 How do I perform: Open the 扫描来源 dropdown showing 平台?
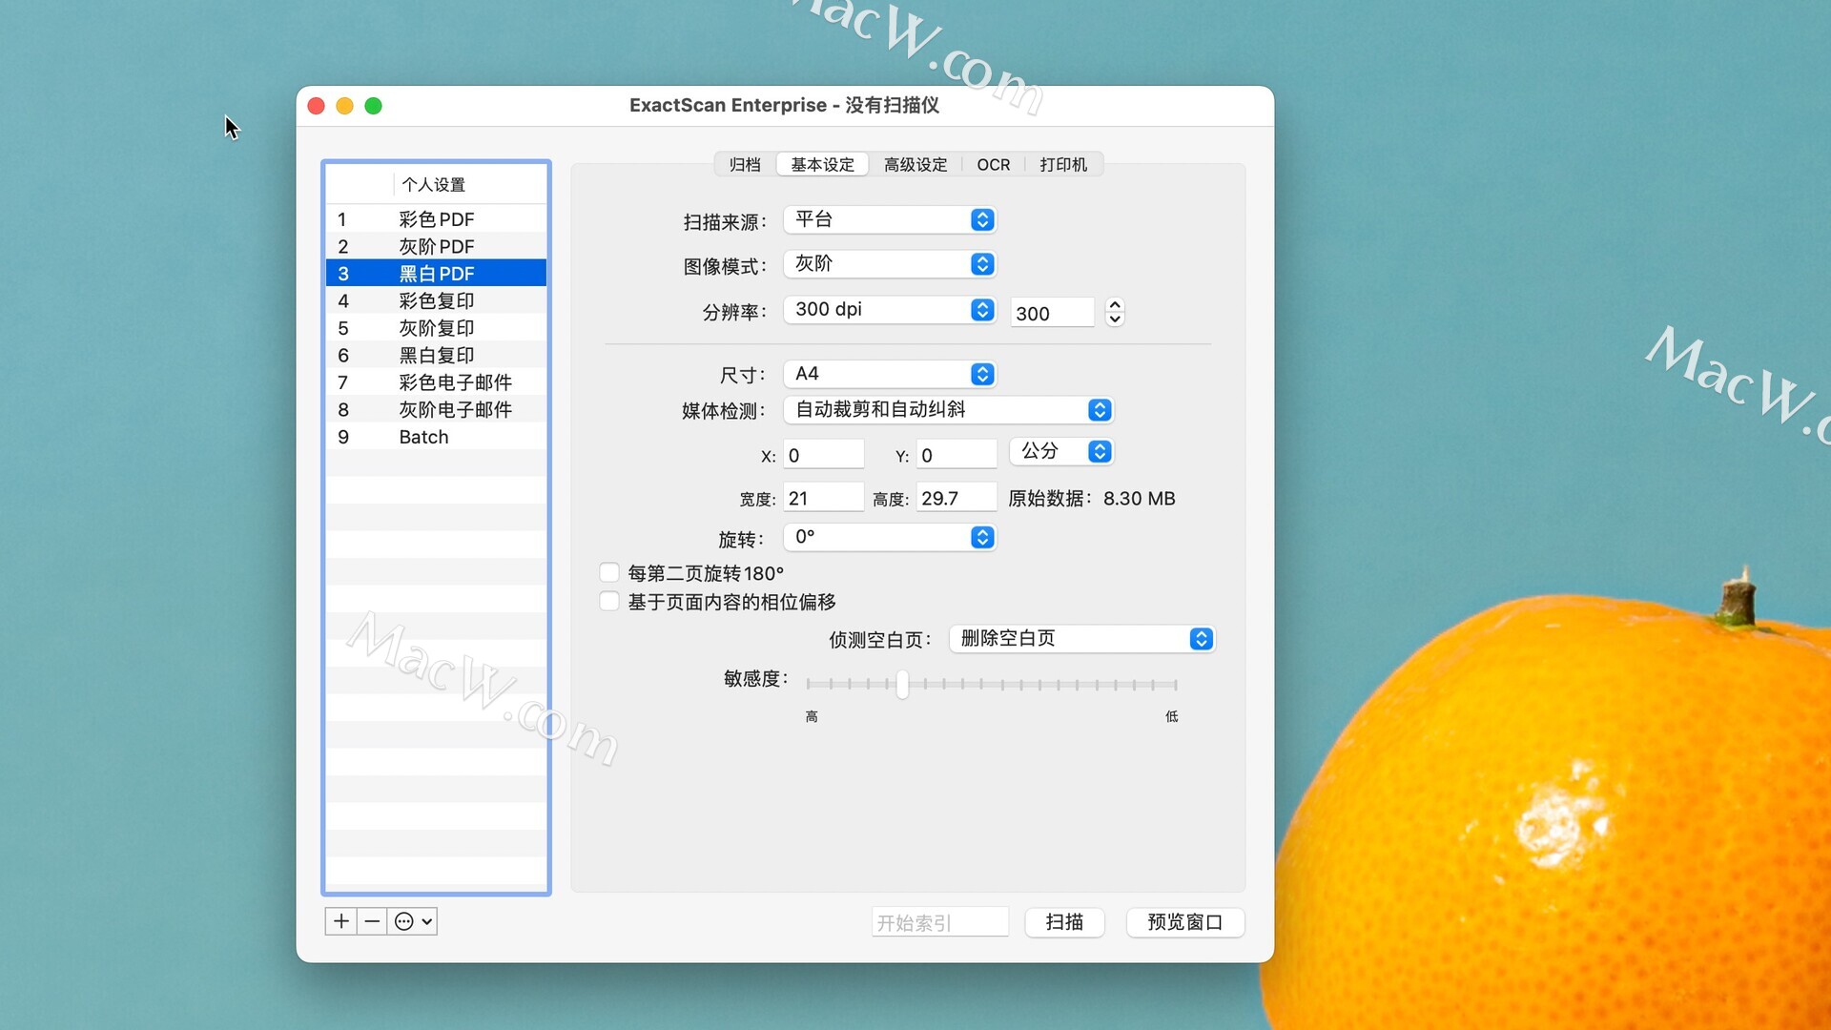click(890, 219)
